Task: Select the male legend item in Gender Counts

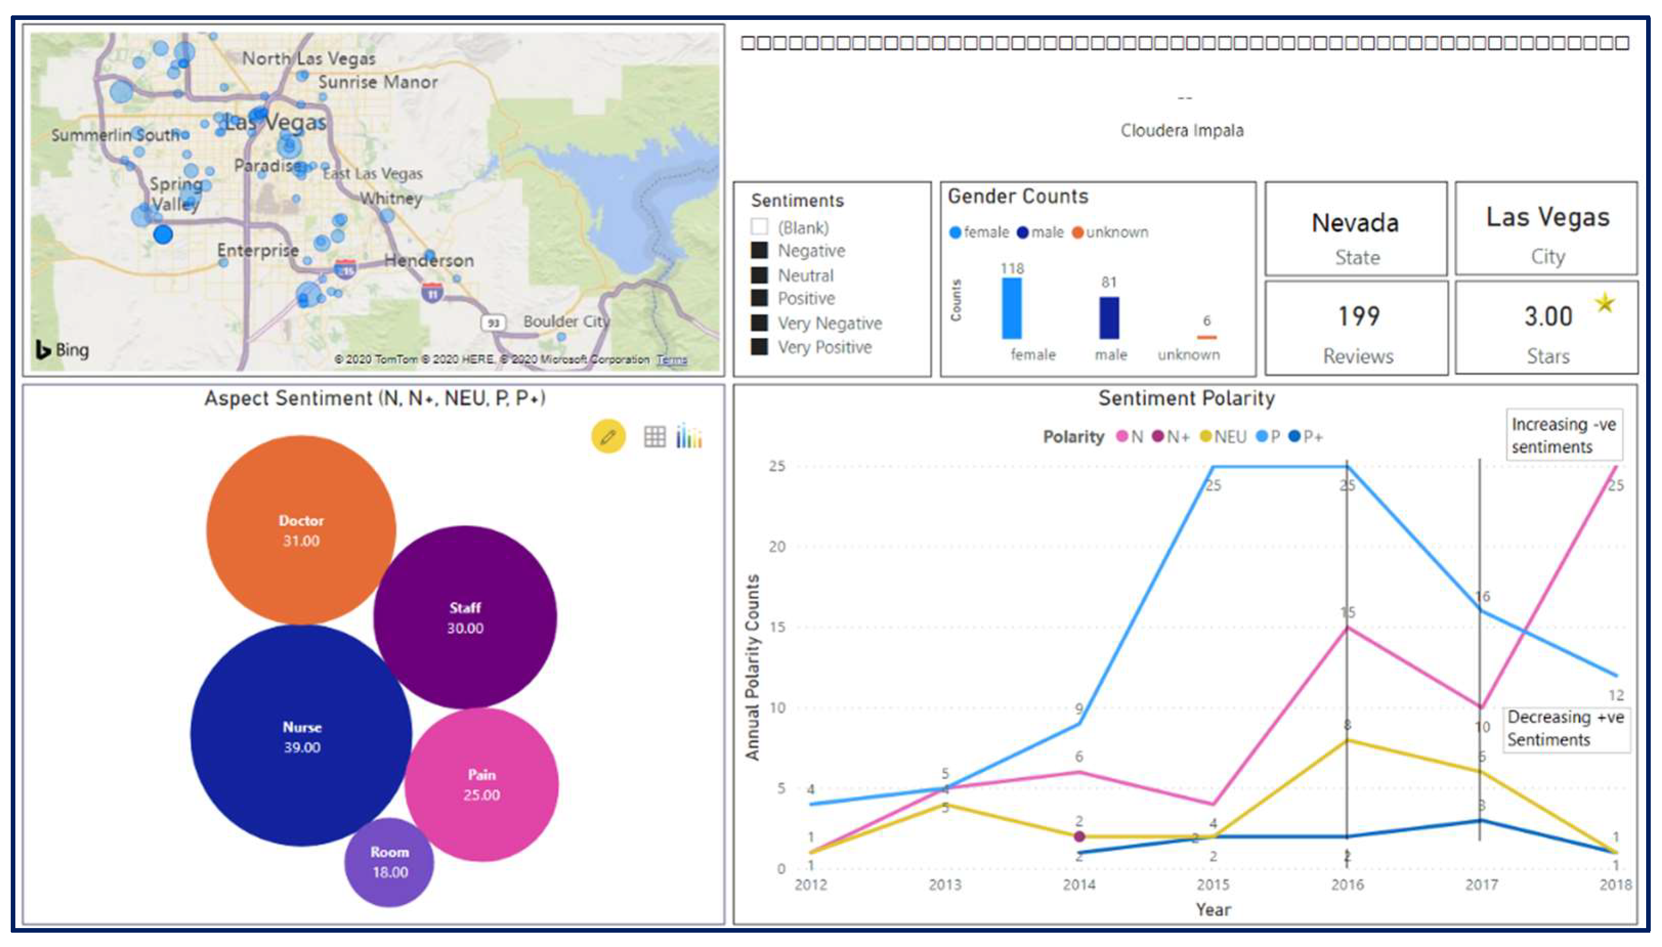Action: (x=1040, y=232)
